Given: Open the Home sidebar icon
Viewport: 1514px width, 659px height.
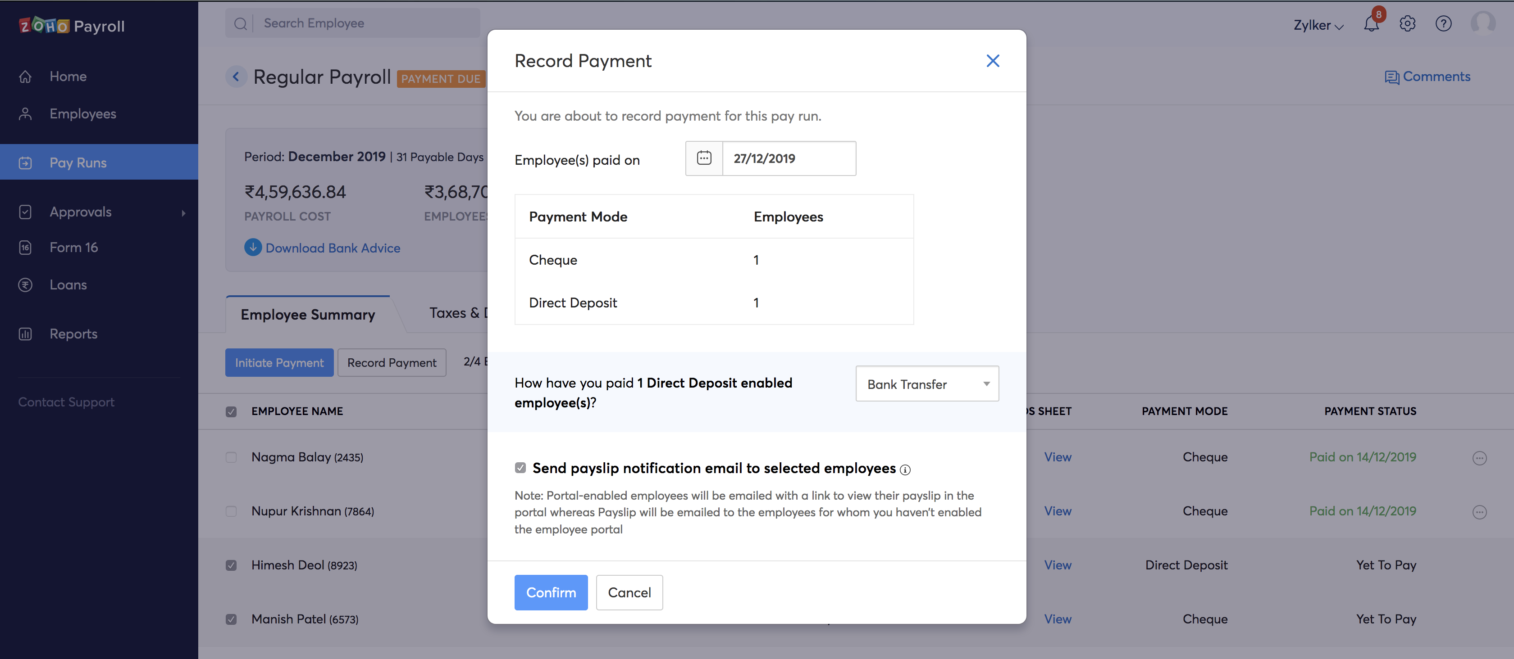Looking at the screenshot, I should 26,77.
